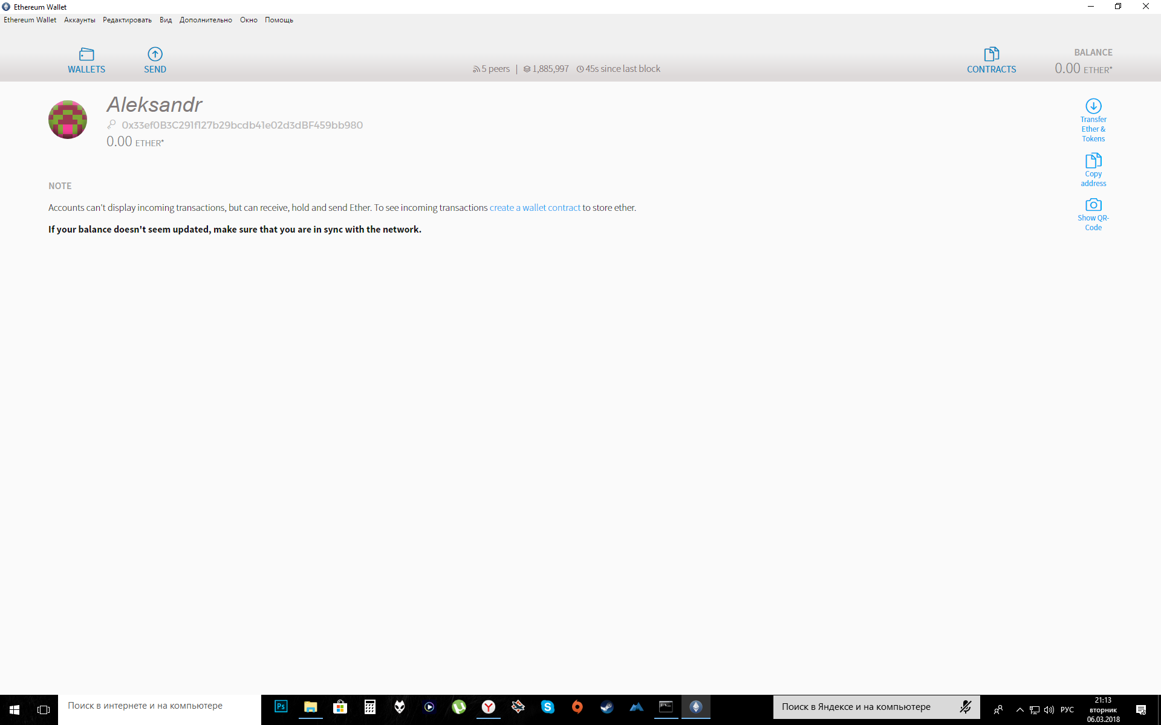Image resolution: width=1161 pixels, height=725 pixels.
Task: Click the key icon beside the address
Action: pyautogui.click(x=112, y=124)
